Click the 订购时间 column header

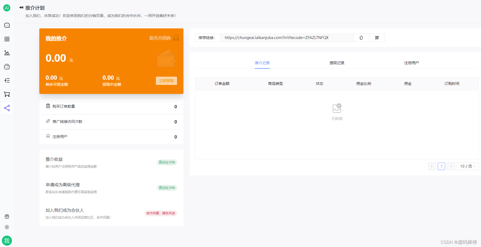(x=452, y=84)
